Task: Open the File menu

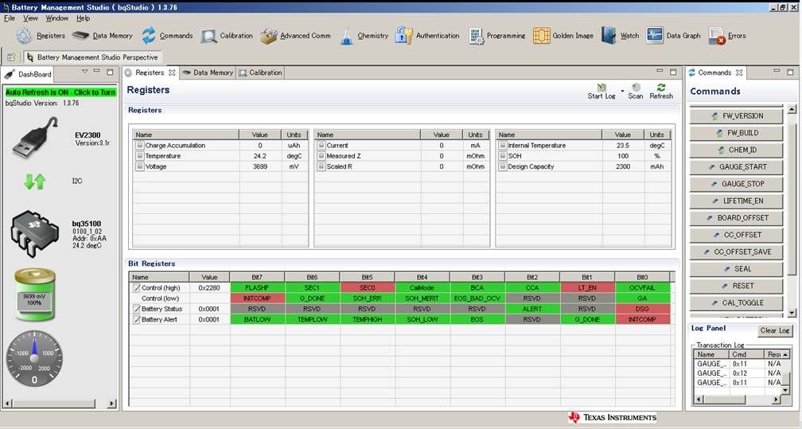Action: point(10,18)
